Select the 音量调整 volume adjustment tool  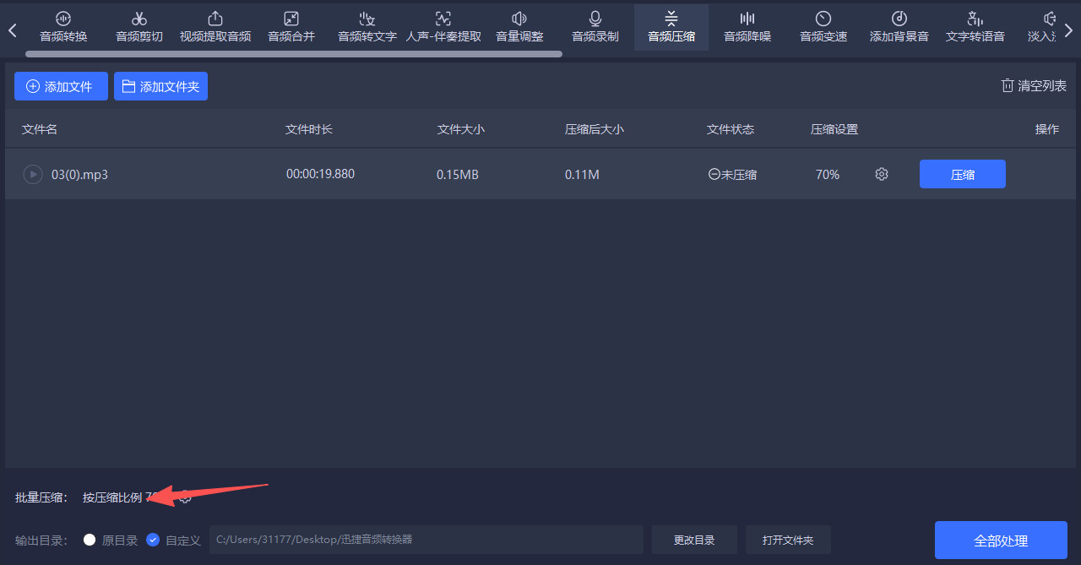(519, 27)
